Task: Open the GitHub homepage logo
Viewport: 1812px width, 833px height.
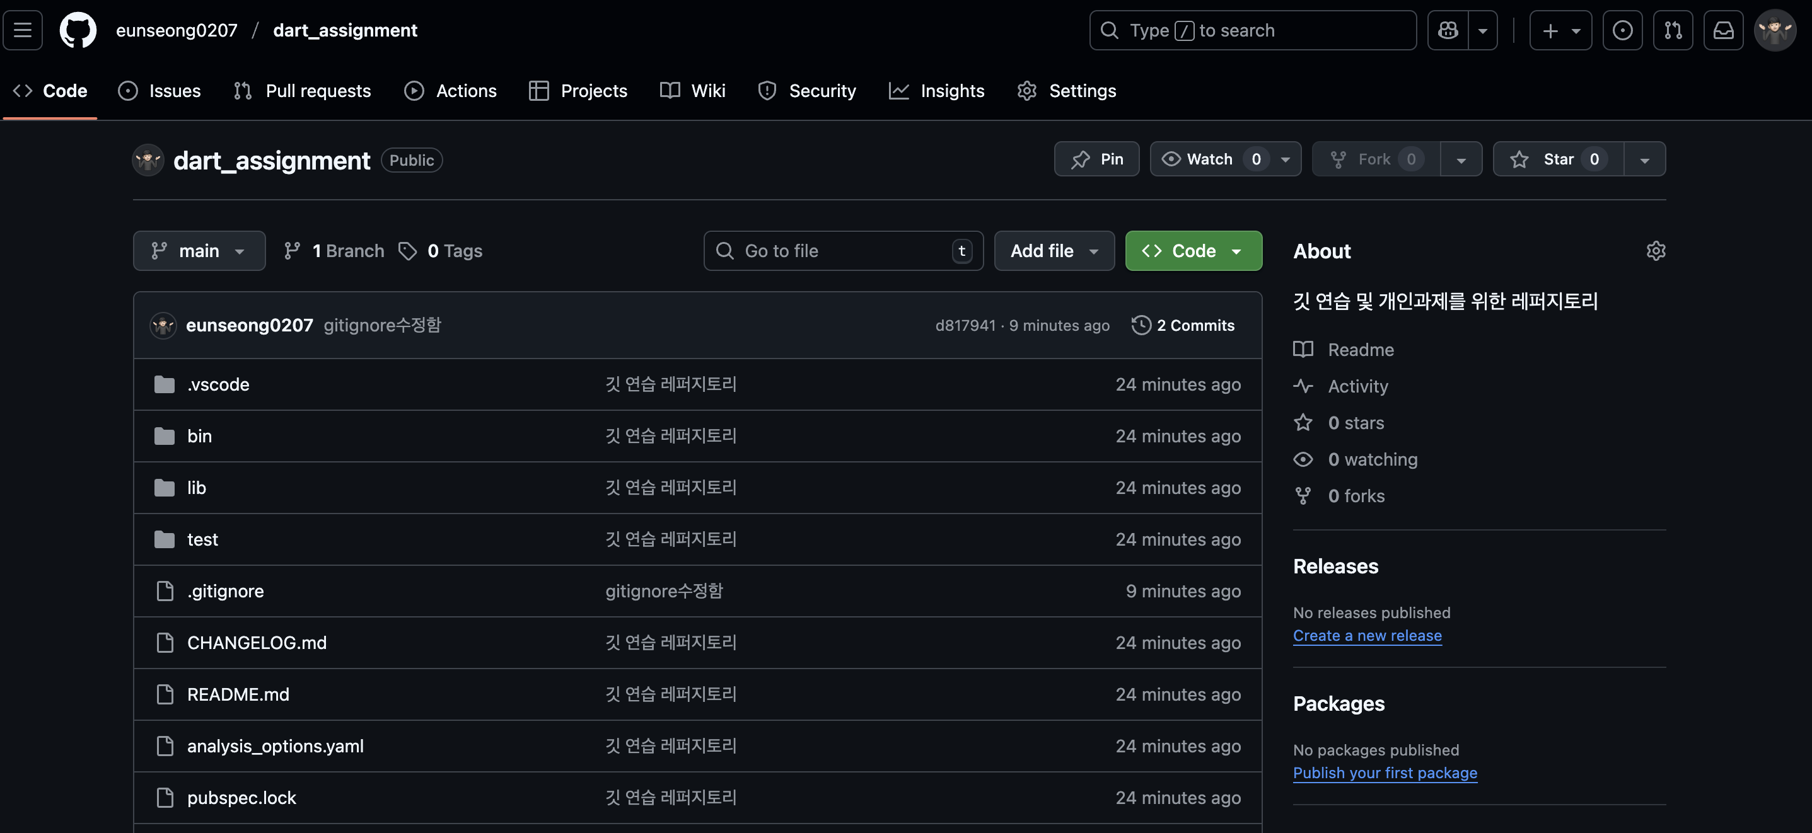Action: [78, 30]
